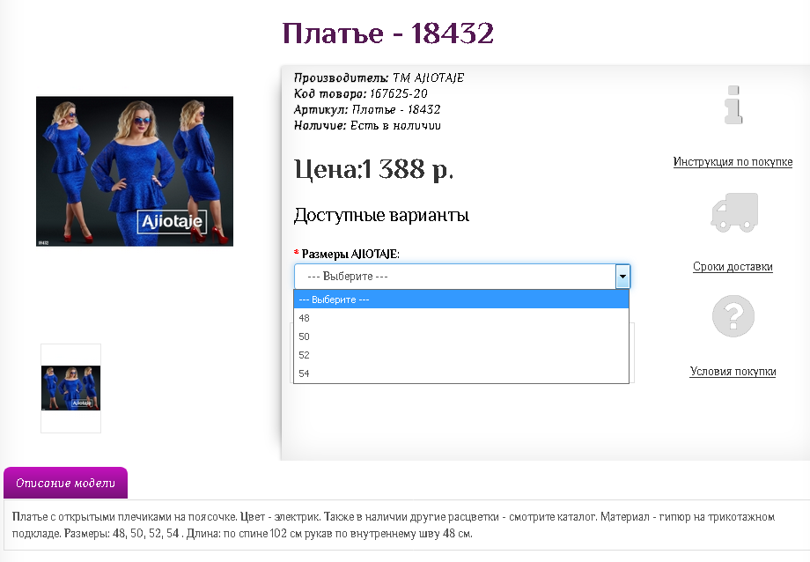Click the 'Платье - 18432' page title
810x562 pixels.
click(387, 34)
